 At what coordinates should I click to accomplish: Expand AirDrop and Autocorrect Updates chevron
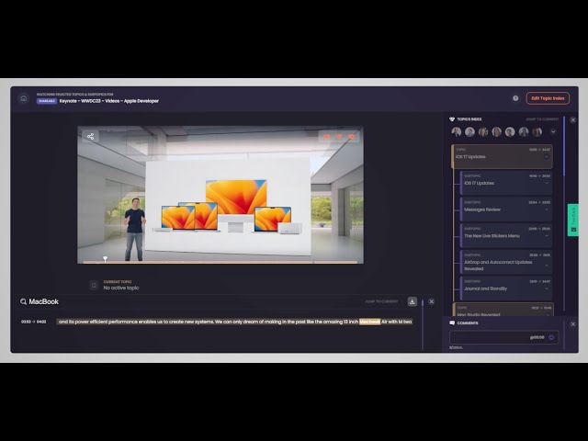pos(547,266)
